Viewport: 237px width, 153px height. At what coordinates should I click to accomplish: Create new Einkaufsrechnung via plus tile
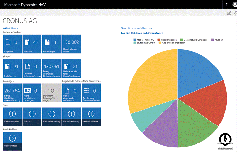click(x=71, y=117)
